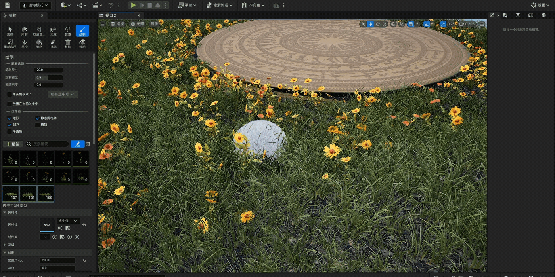
Task: Activate the viewport rotate gizmo
Action: (377, 24)
